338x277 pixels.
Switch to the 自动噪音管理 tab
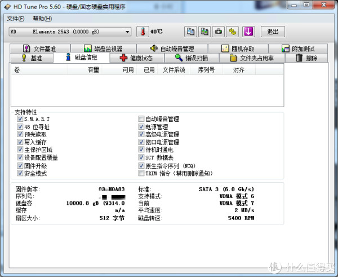[172, 49]
